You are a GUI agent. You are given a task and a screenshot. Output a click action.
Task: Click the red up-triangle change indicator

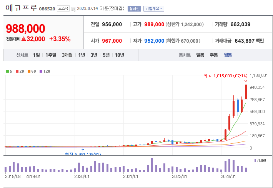pos(24,39)
